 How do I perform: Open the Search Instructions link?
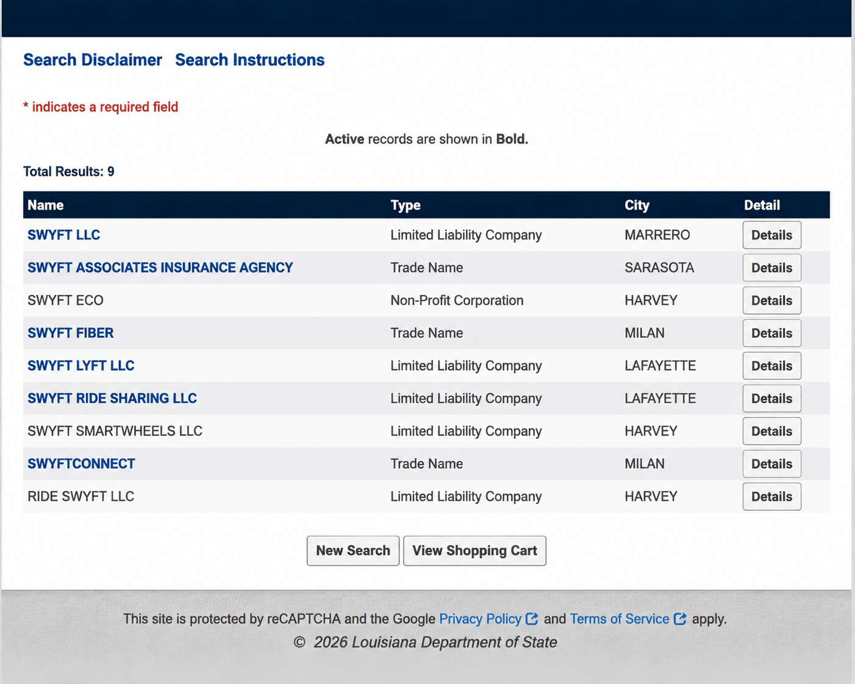coord(249,60)
